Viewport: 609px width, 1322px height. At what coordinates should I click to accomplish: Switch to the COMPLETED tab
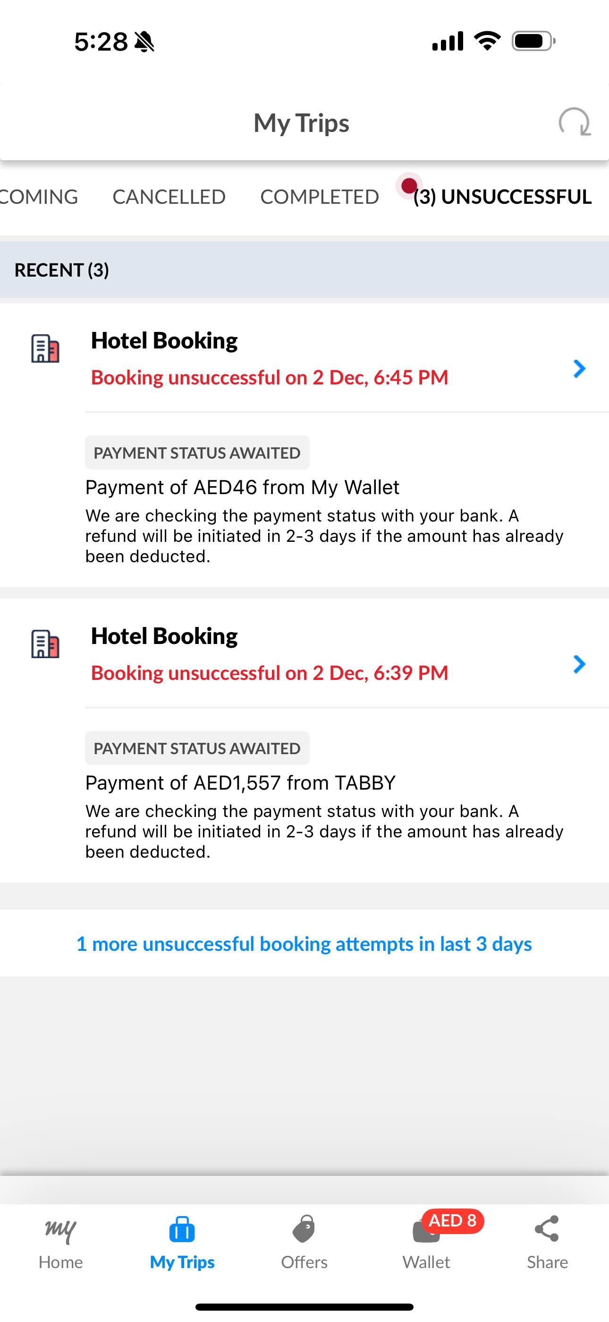point(320,197)
